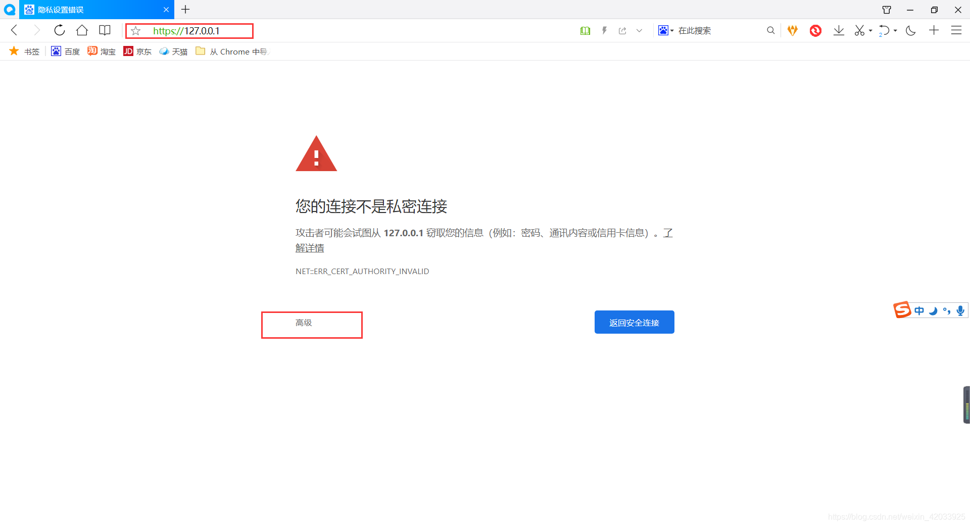Screen dimensions: 970x526
Task: Open reading mode with the green book icon
Action: (x=585, y=30)
